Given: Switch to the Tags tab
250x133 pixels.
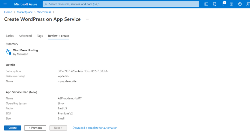Looking at the screenshot, I should 40,36.
